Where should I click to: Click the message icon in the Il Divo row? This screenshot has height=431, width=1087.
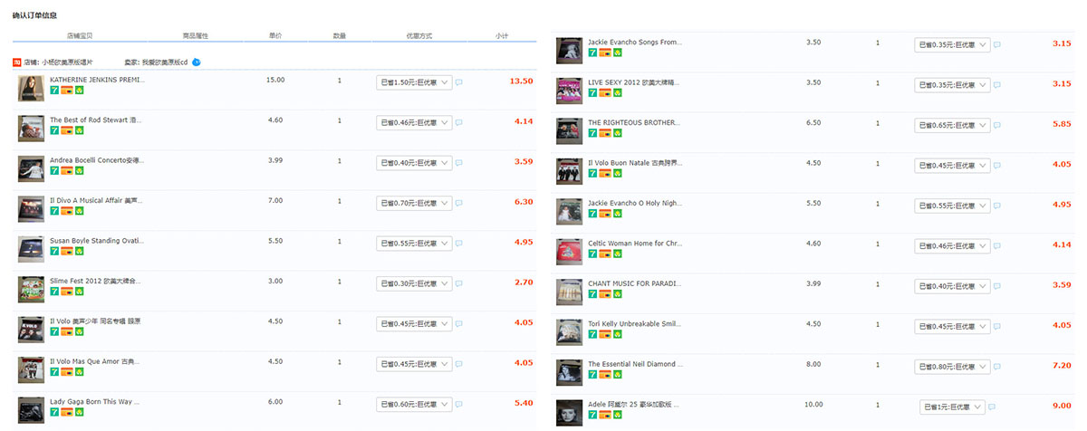click(459, 203)
